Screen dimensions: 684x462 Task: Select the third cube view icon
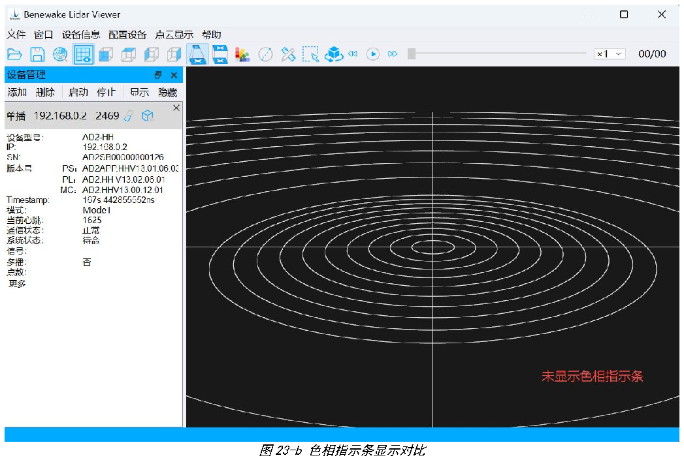[152, 54]
